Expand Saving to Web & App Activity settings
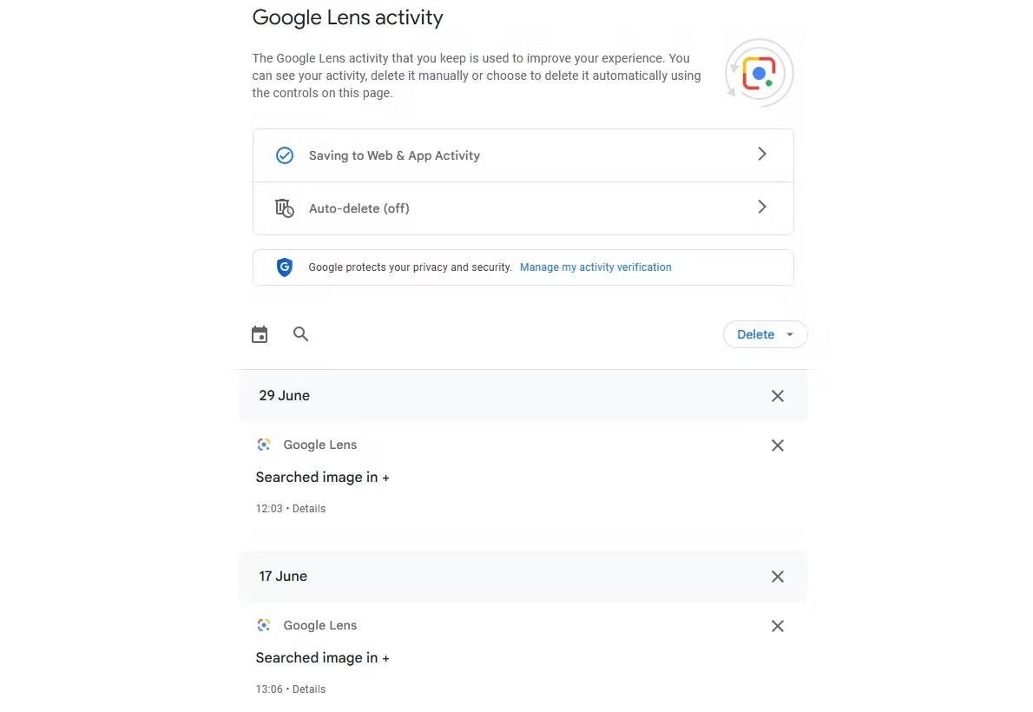 pos(761,154)
